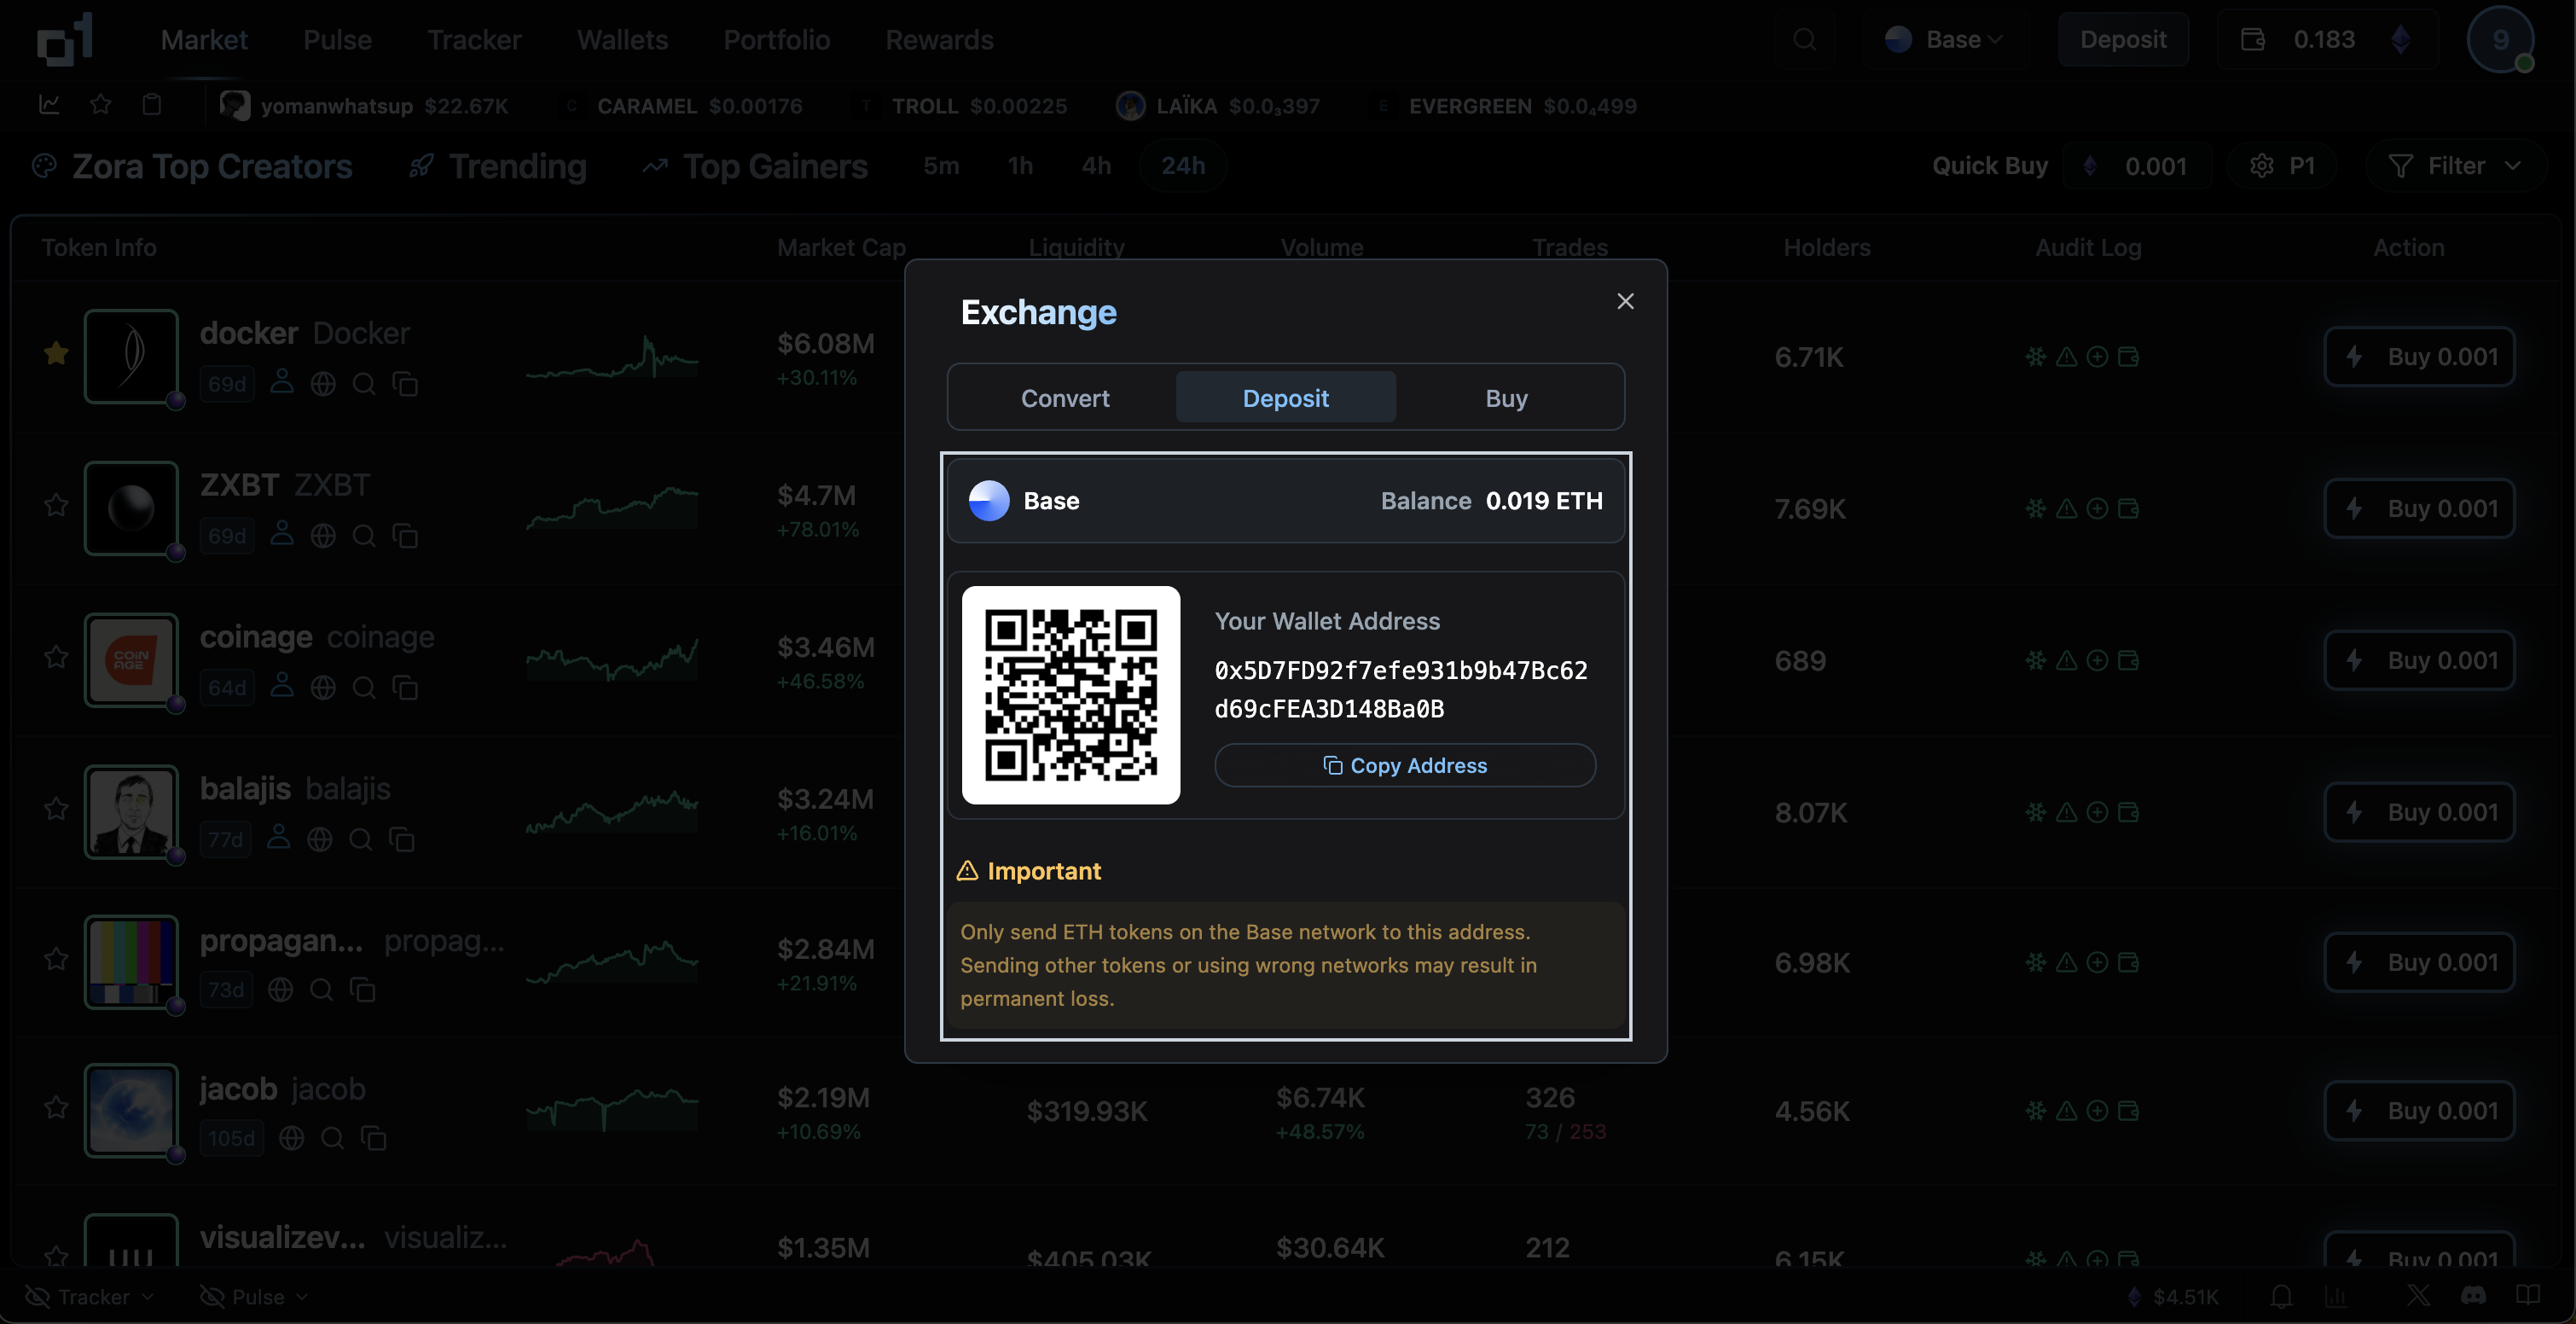The image size is (2576, 1324).
Task: Click the snowflake icon in docker's audit log
Action: point(2035,356)
